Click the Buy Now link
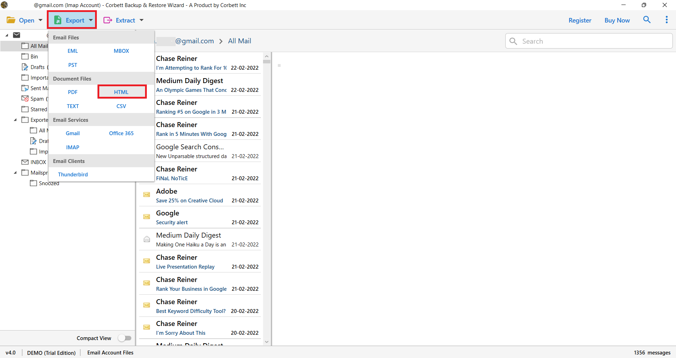 pos(617,20)
